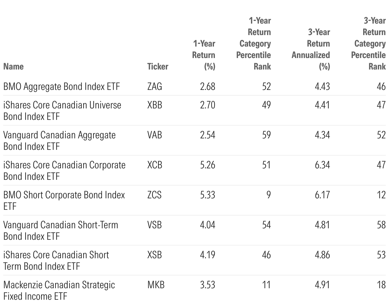The height and width of the screenshot is (308, 389).
Task: Click 3-Year Return Category Percentile Rank header
Action: click(369, 43)
